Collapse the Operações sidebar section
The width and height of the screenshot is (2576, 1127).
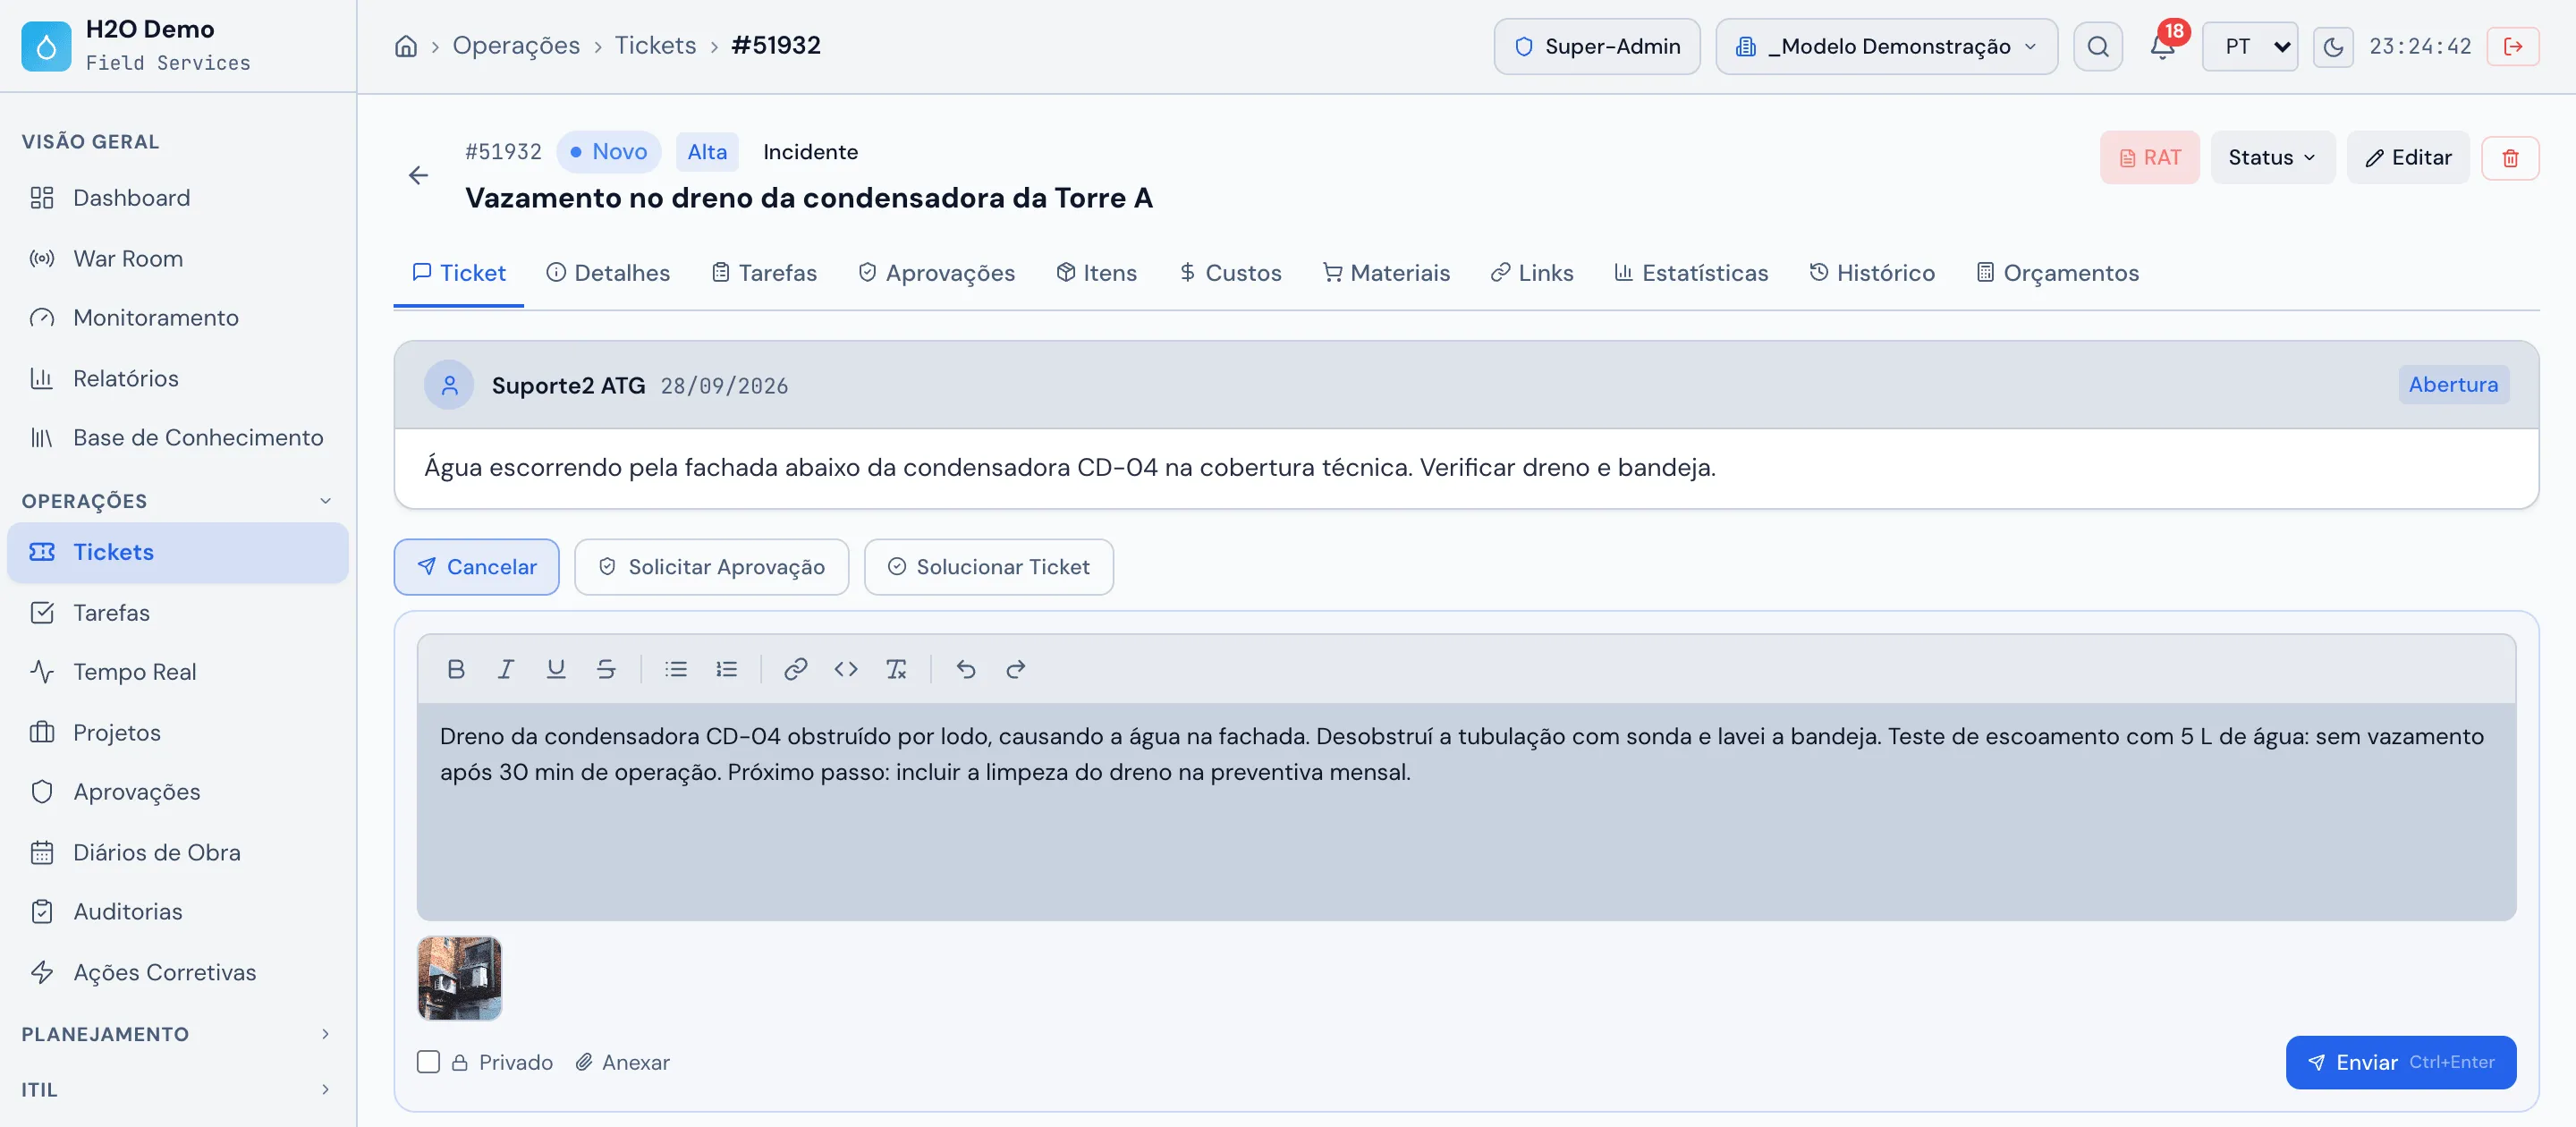pos(176,501)
